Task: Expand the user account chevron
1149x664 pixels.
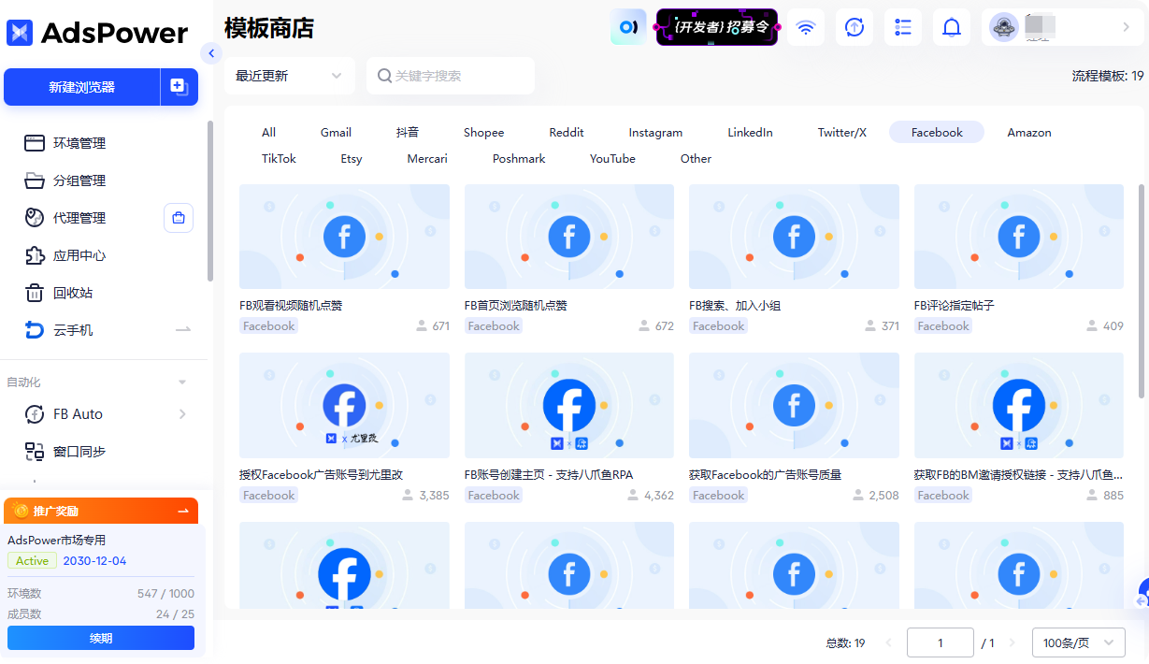Action: (1126, 27)
